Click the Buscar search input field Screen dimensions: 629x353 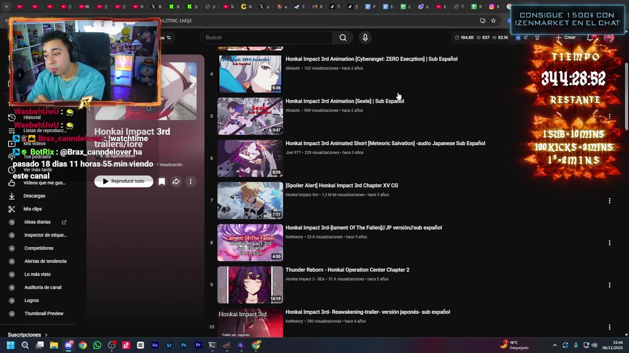coord(268,38)
